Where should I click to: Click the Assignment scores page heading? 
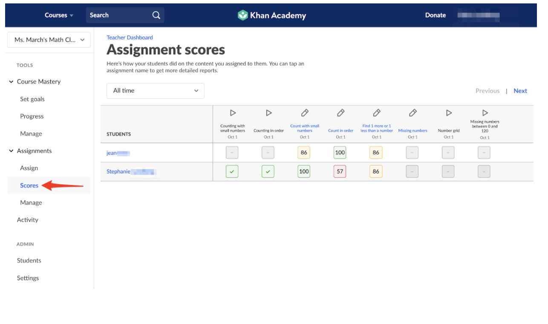coord(166,50)
